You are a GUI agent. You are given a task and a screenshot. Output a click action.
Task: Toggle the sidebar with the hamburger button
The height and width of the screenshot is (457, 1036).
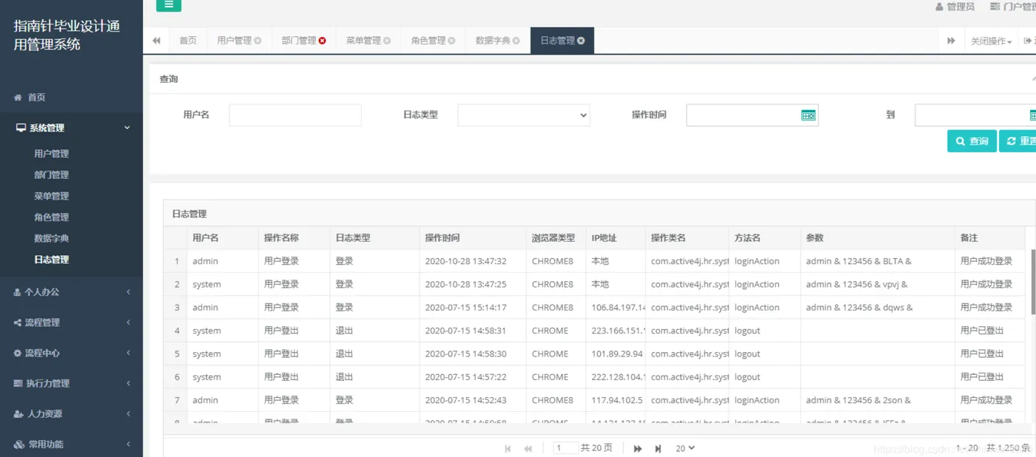(169, 4)
